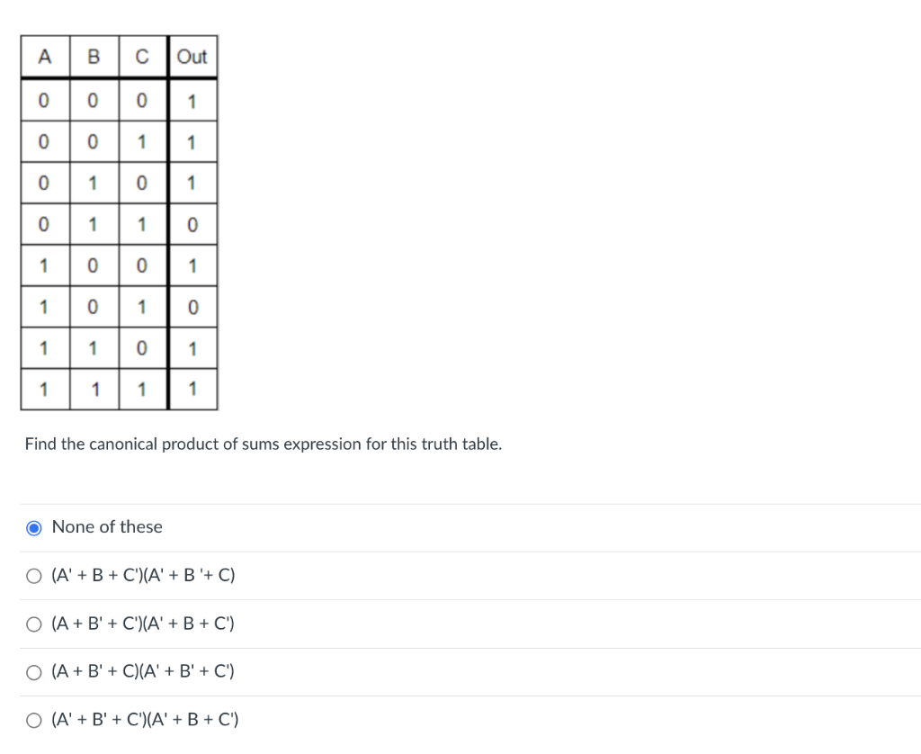Image resolution: width=921 pixels, height=754 pixels.
Task: Select the (A' + B' + C')(A' + B + C') option
Action: 33,720
